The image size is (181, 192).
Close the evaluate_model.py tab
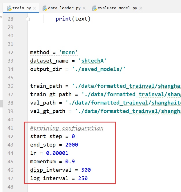(141, 8)
